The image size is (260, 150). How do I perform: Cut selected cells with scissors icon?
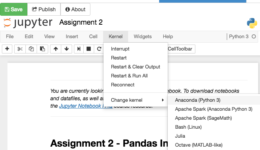pyautogui.click(x=20, y=49)
